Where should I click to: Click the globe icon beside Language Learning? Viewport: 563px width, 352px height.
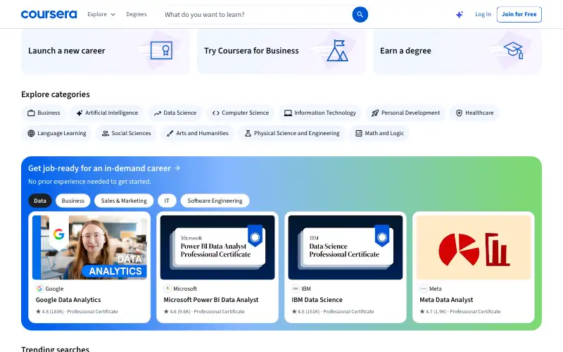(31, 133)
